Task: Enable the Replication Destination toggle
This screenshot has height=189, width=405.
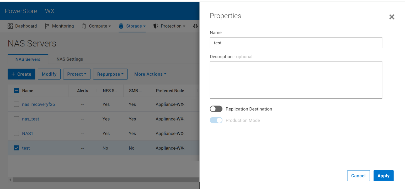Action: (x=216, y=109)
